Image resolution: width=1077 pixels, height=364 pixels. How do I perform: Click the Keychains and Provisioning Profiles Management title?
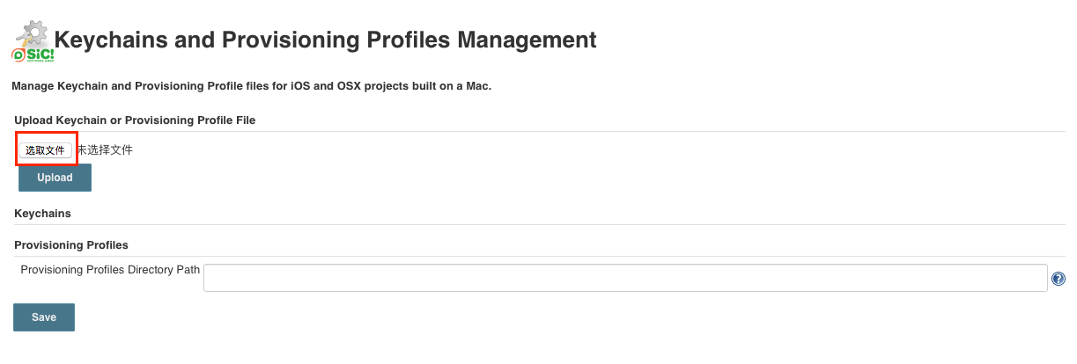(x=325, y=40)
